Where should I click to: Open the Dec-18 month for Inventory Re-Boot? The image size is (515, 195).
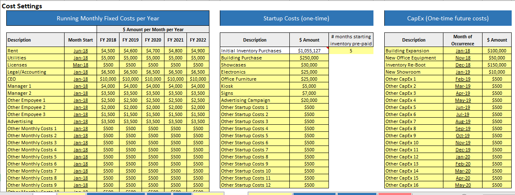463,65
